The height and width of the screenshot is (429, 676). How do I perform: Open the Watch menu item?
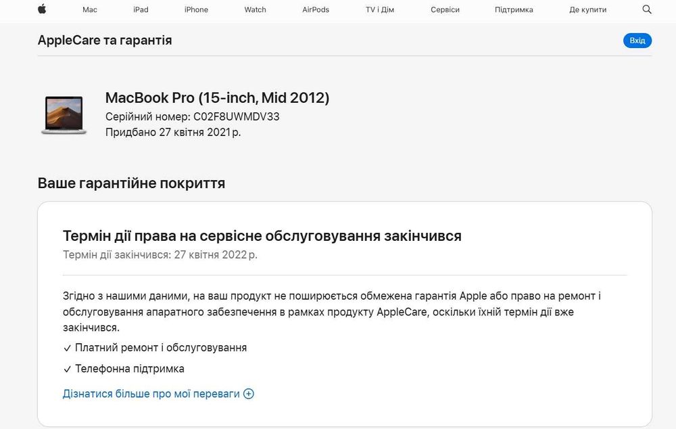point(256,9)
